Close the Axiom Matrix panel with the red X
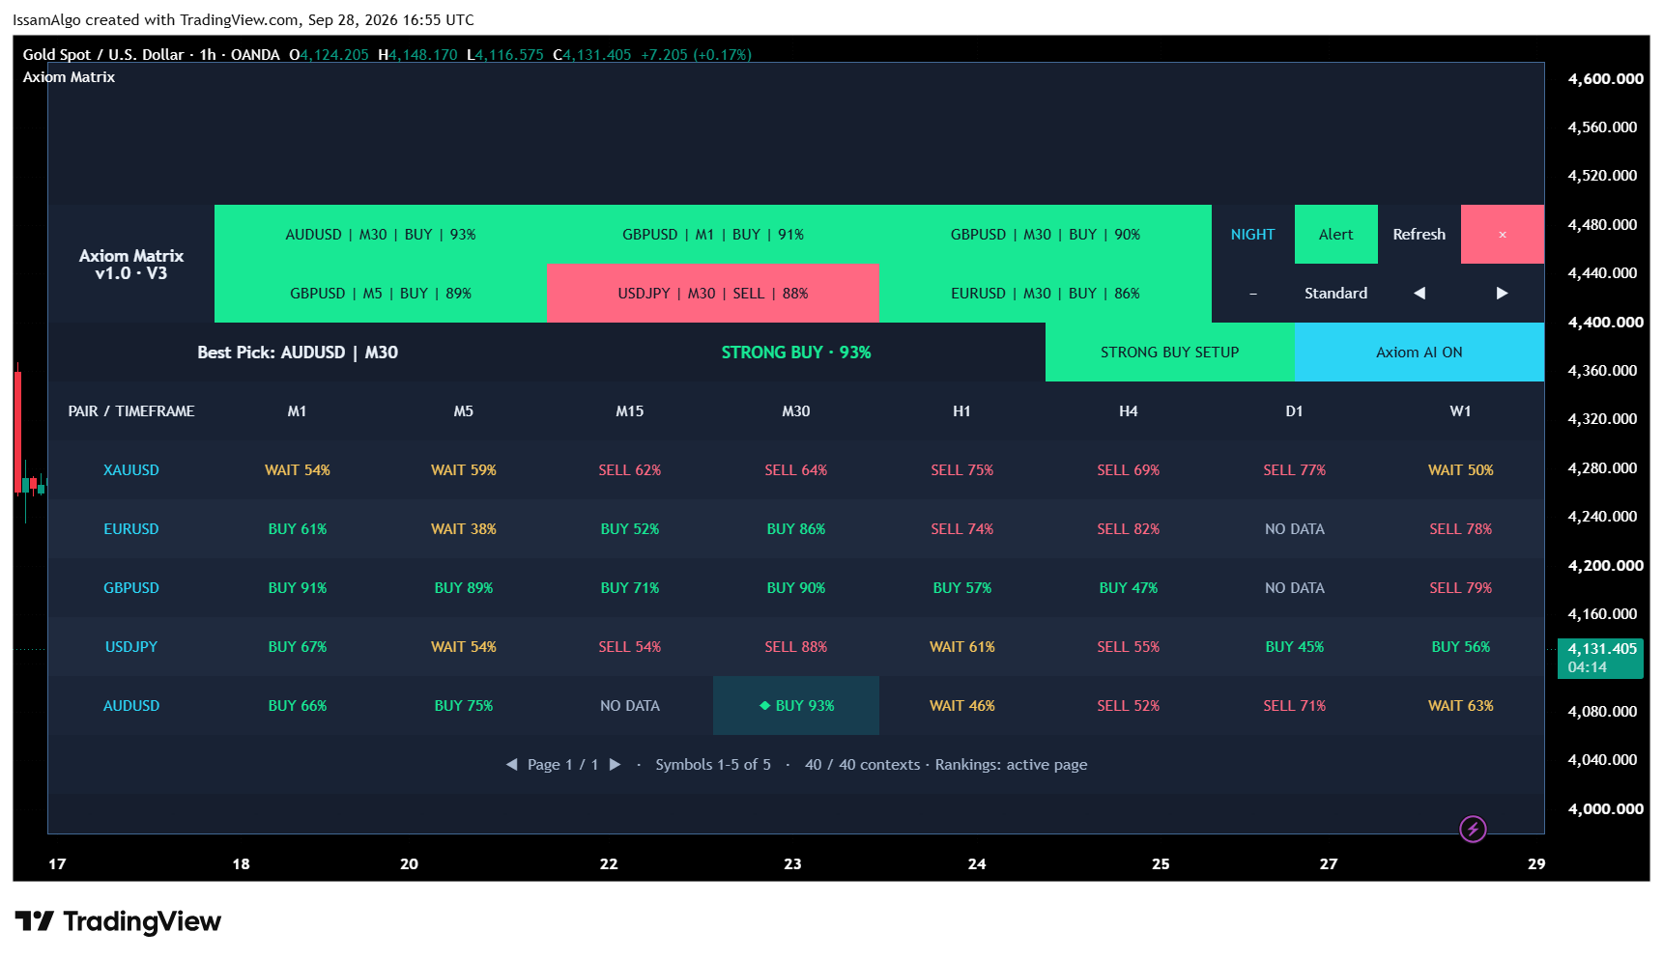Screen dimensions: 1663x960 point(1503,235)
